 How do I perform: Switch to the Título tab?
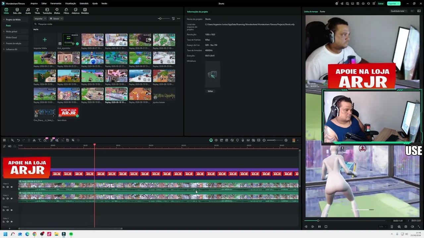37,11
